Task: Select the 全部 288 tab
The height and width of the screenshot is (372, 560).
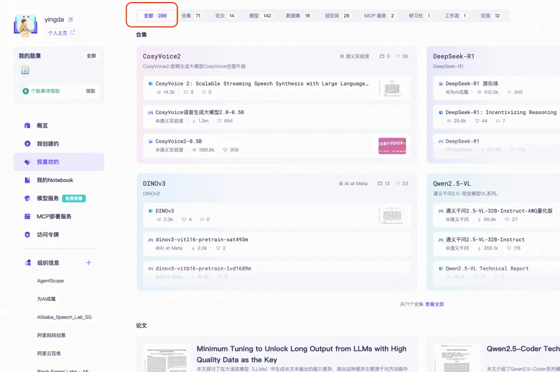Action: coord(155,16)
